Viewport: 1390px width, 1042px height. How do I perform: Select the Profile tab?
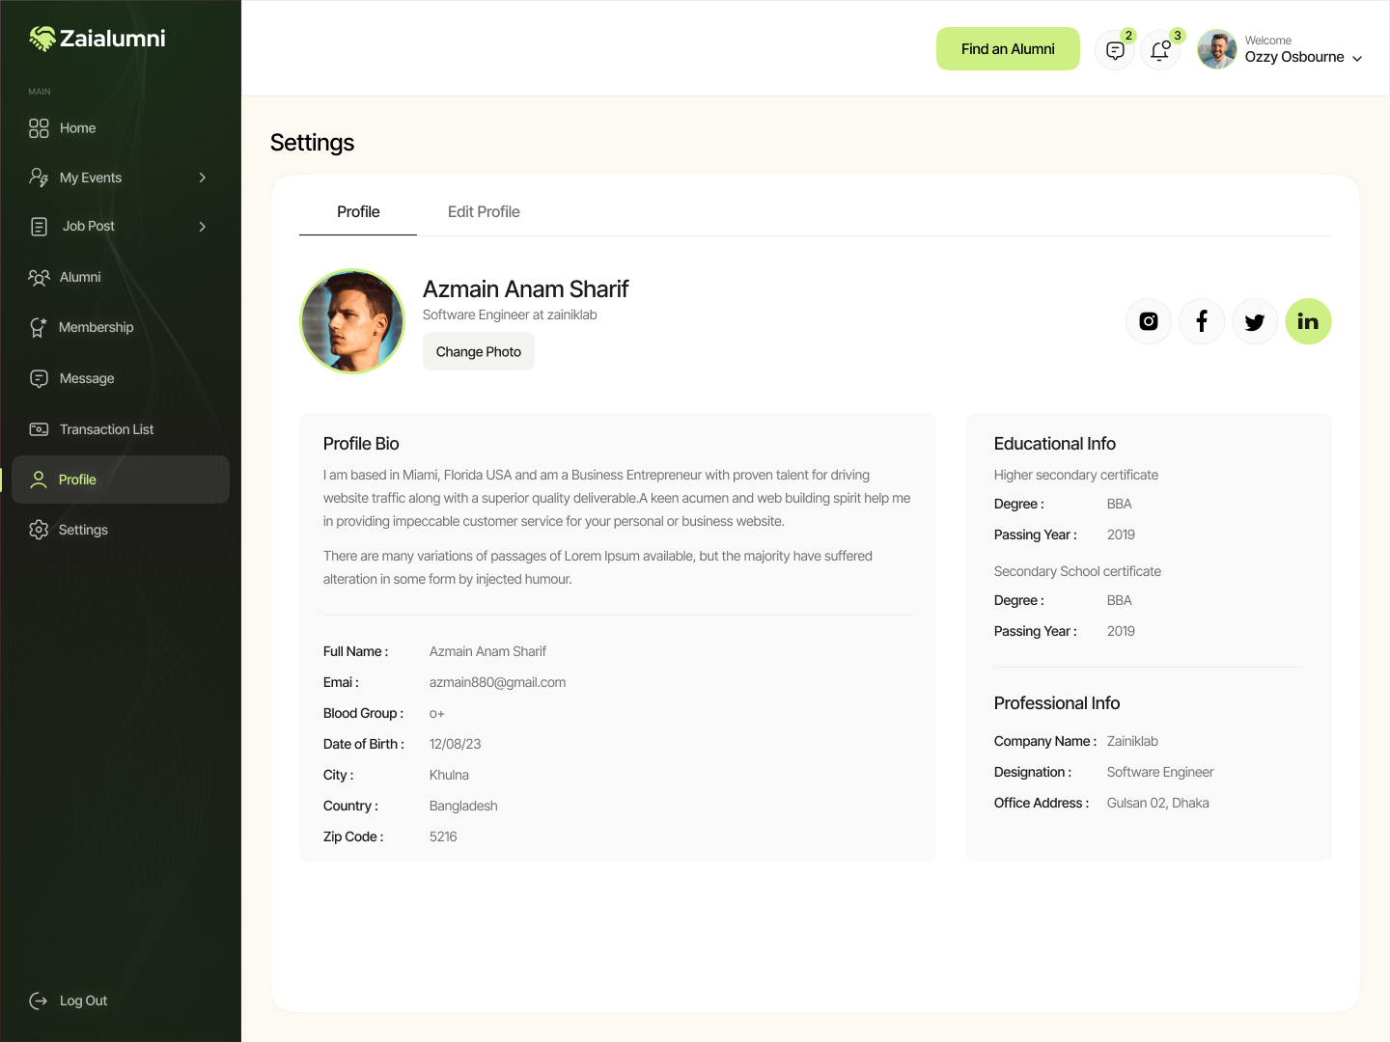click(358, 211)
